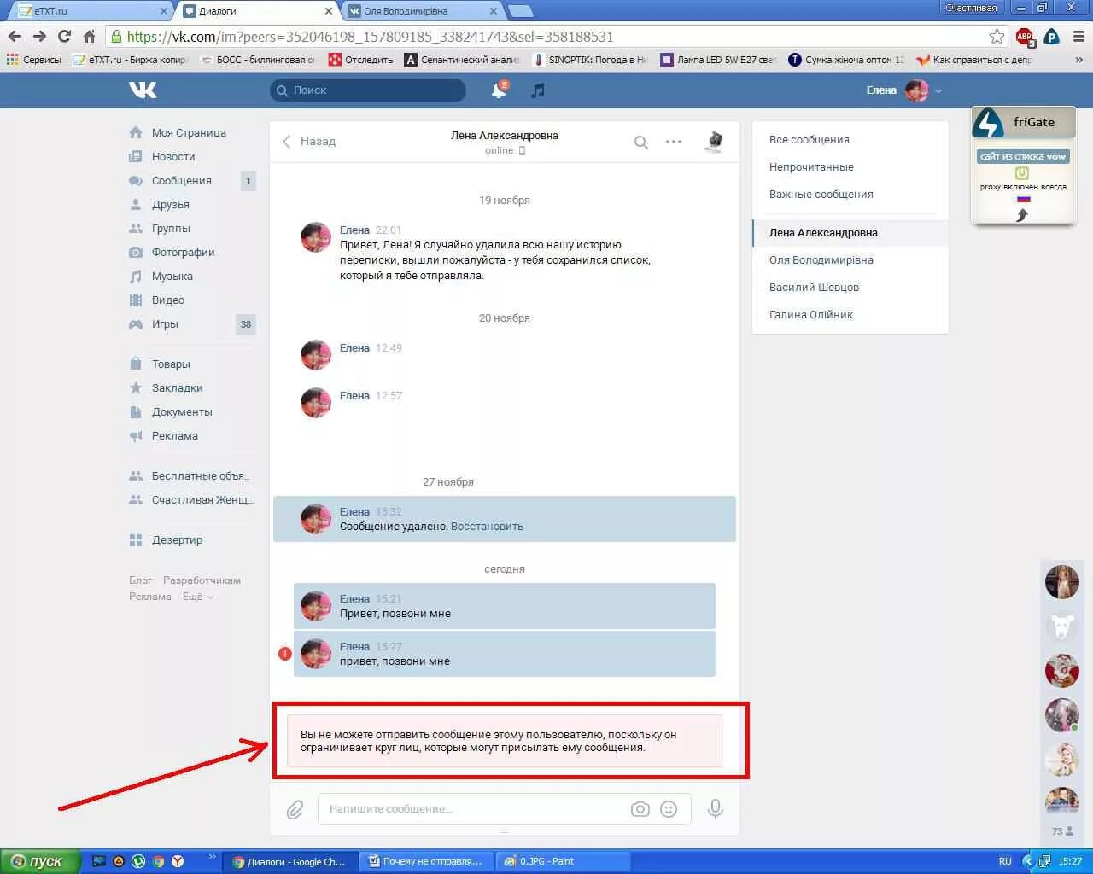This screenshot has width=1093, height=874.
Task: Open chat with Василий Шевцов
Action: [850, 287]
